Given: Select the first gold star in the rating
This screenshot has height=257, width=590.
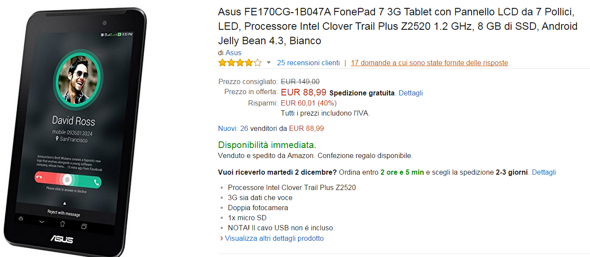Looking at the screenshot, I should pos(222,63).
